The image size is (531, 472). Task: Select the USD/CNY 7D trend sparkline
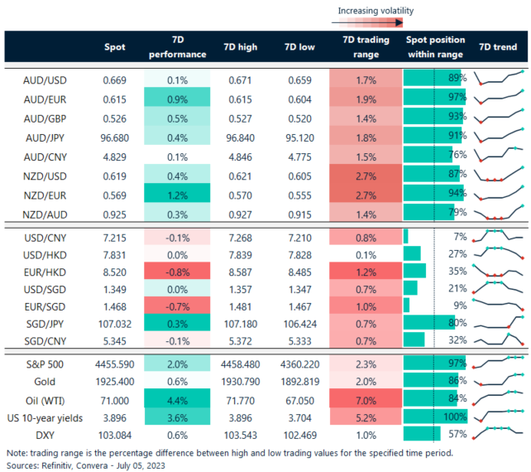coord(498,237)
